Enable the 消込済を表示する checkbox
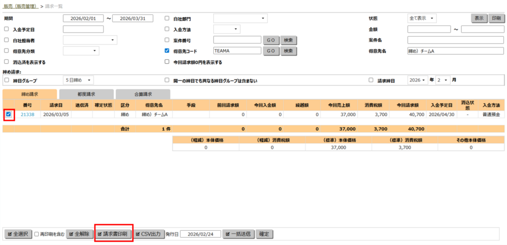The width and height of the screenshot is (507, 245). (x=6, y=62)
